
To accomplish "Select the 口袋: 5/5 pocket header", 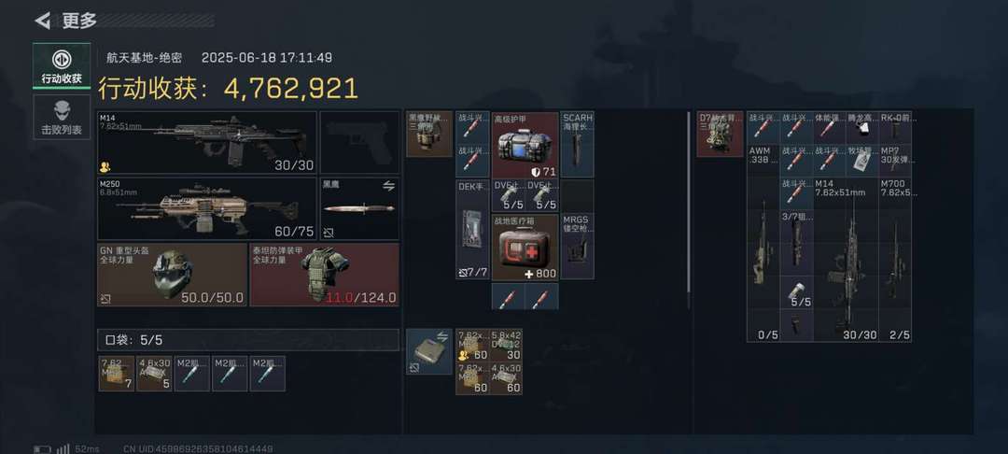I will [x=248, y=340].
